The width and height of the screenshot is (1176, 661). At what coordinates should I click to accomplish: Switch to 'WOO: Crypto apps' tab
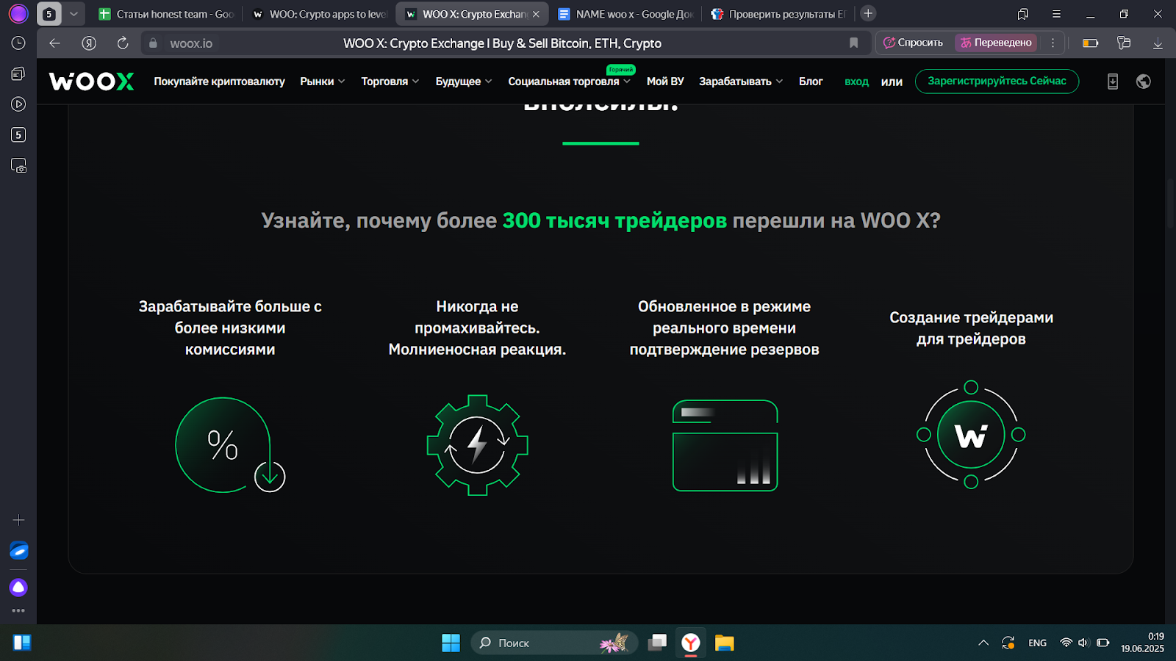click(x=319, y=14)
